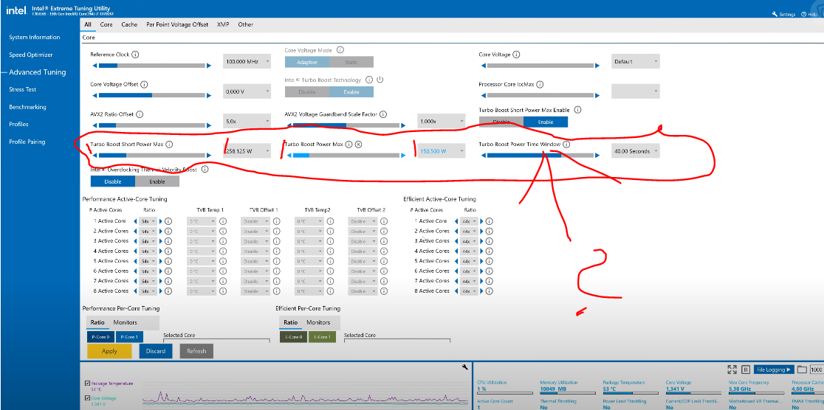Viewport: 824px width, 410px height.
Task: Open Performance Per-Core Monitors tab
Action: coord(125,322)
